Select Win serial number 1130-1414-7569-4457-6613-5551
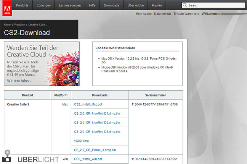247x164 pixels. (x=154, y=159)
